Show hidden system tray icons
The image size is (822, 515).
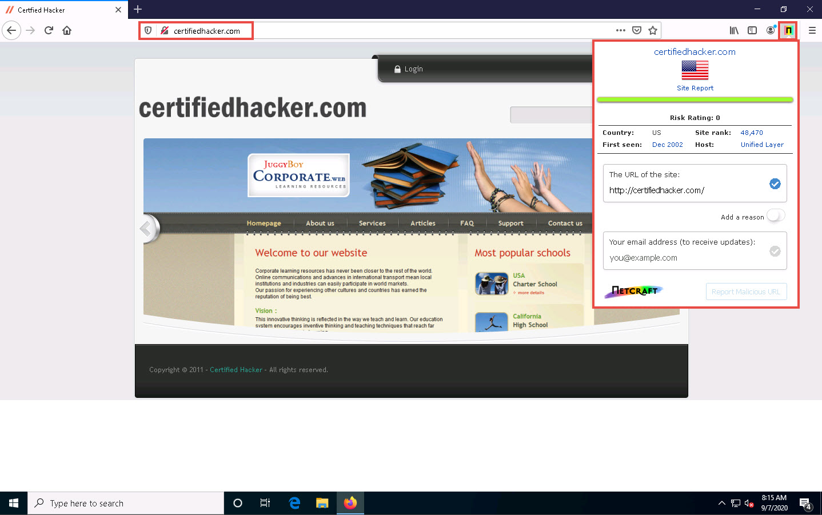tap(721, 503)
